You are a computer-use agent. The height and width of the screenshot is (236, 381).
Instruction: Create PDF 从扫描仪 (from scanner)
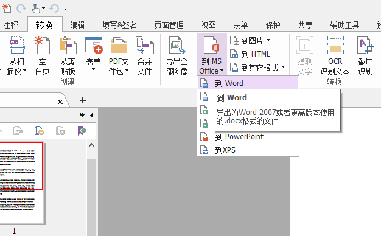click(16, 55)
